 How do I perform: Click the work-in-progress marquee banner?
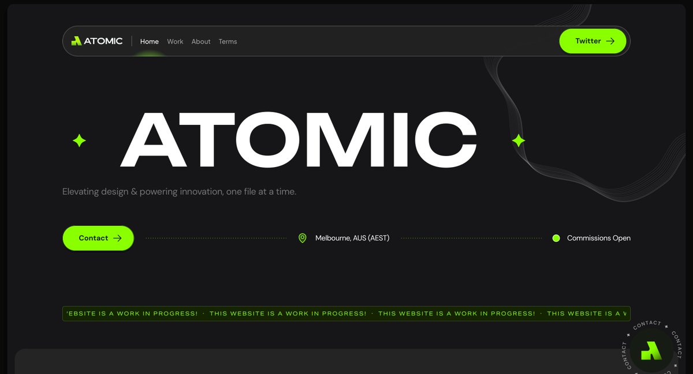[x=346, y=313]
